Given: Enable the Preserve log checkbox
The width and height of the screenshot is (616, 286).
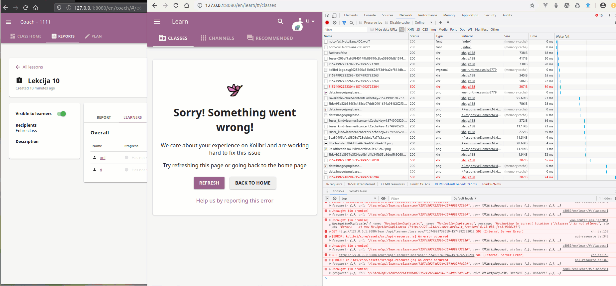Looking at the screenshot, I should pos(361,23).
